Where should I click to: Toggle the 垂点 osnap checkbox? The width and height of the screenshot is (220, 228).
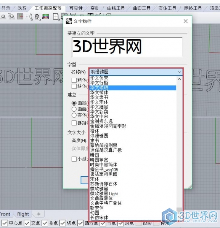45,223
